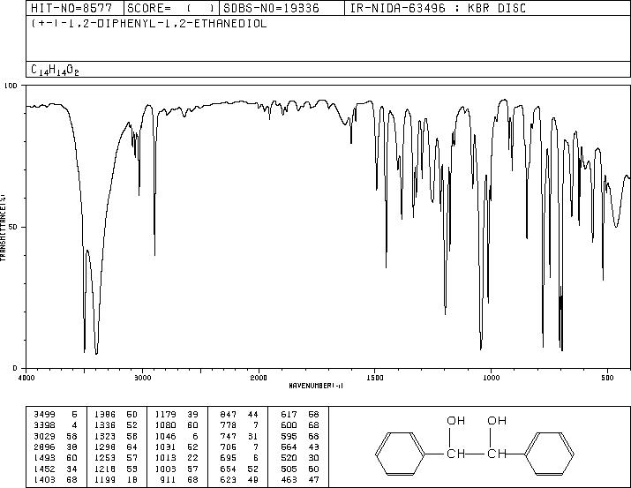
Task: Select the SDBS-NO=19336 header text
Action: (x=271, y=8)
